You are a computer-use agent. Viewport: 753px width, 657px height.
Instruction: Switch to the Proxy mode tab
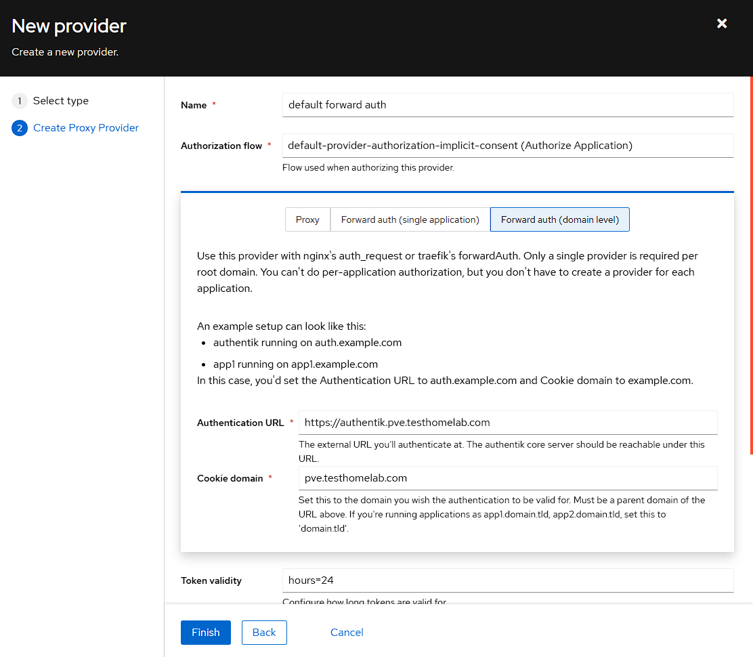pos(307,219)
